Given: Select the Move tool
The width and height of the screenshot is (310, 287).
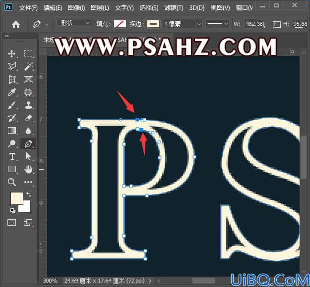Looking at the screenshot, I should click(x=12, y=53).
